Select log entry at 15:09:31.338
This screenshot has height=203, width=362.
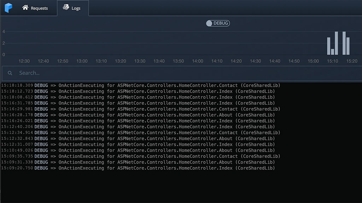click(x=138, y=162)
